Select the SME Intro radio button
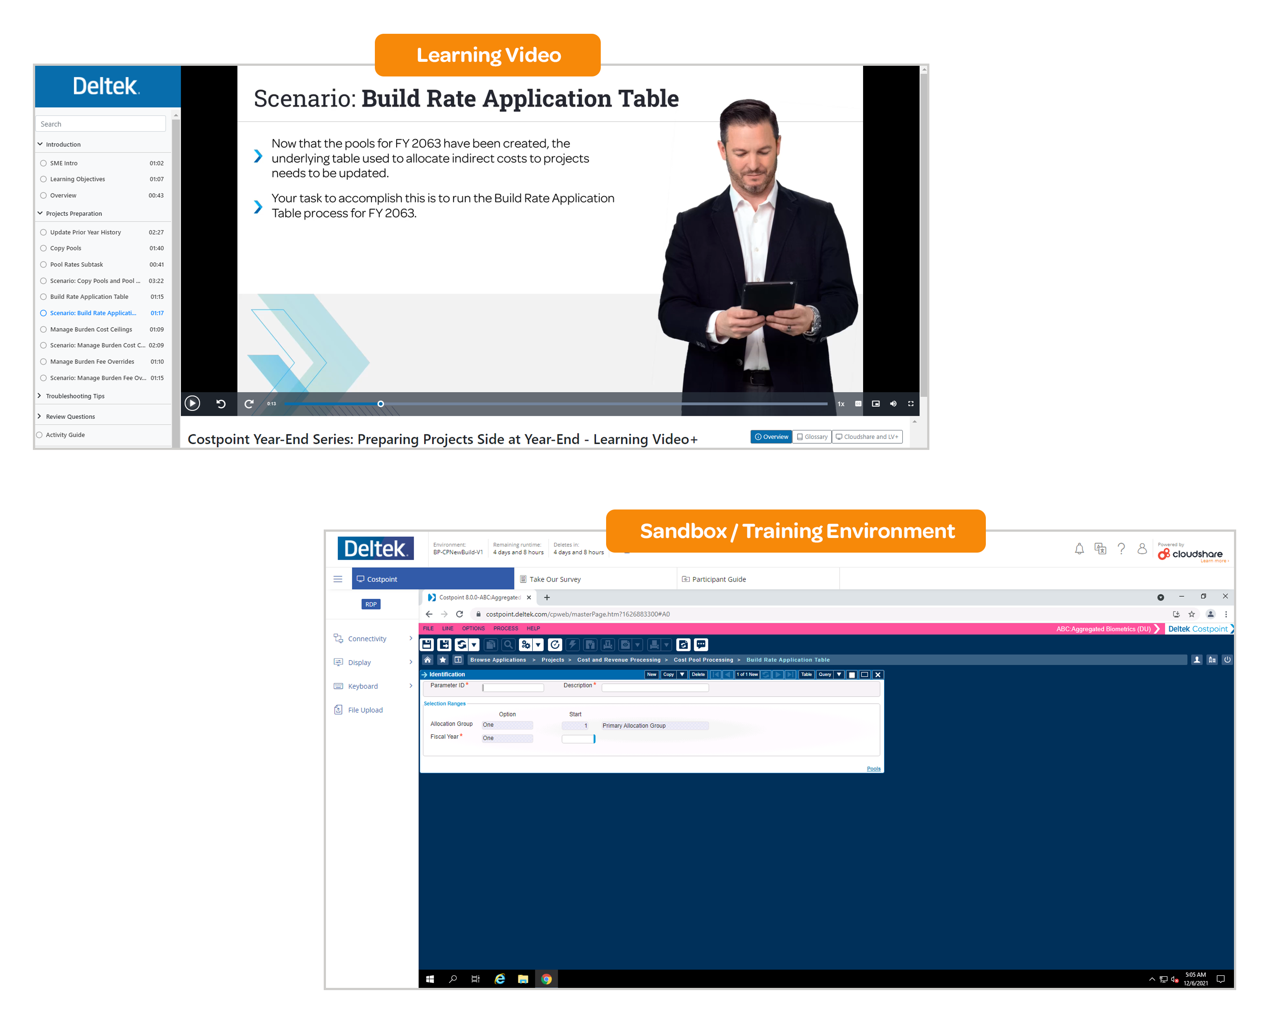 44,163
